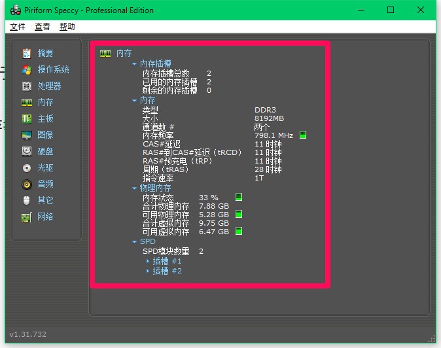Select the 硬盘 hard drive icon
The image size is (441, 348).
(27, 151)
